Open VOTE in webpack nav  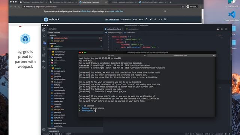pyautogui.click(x=135, y=19)
